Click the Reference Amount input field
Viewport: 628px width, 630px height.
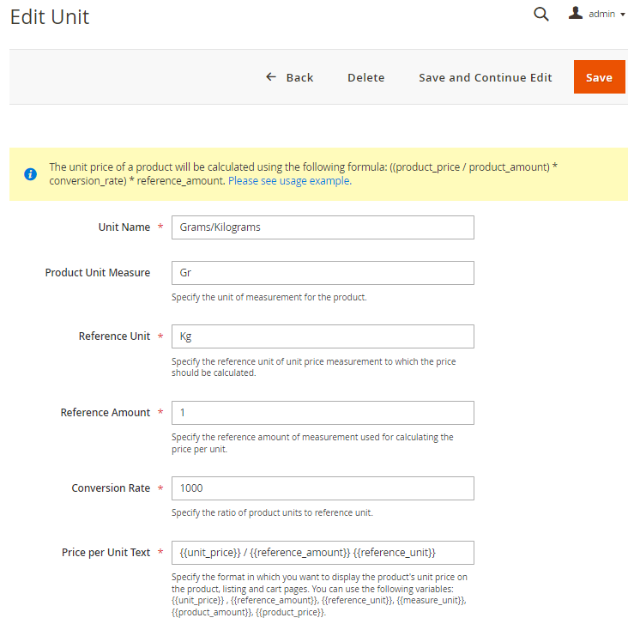(323, 413)
